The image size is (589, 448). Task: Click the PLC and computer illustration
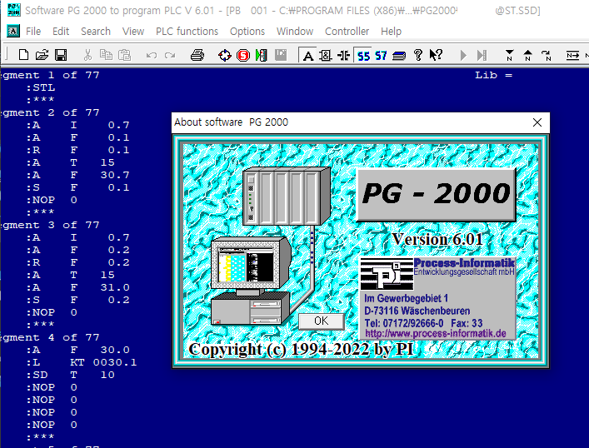point(271,246)
